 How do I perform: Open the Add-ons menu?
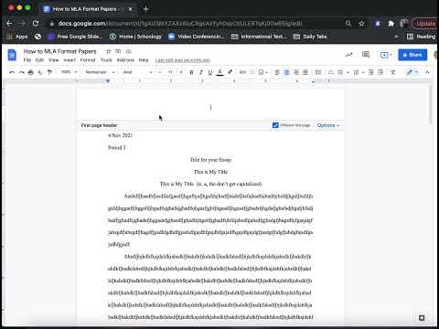click(x=125, y=60)
